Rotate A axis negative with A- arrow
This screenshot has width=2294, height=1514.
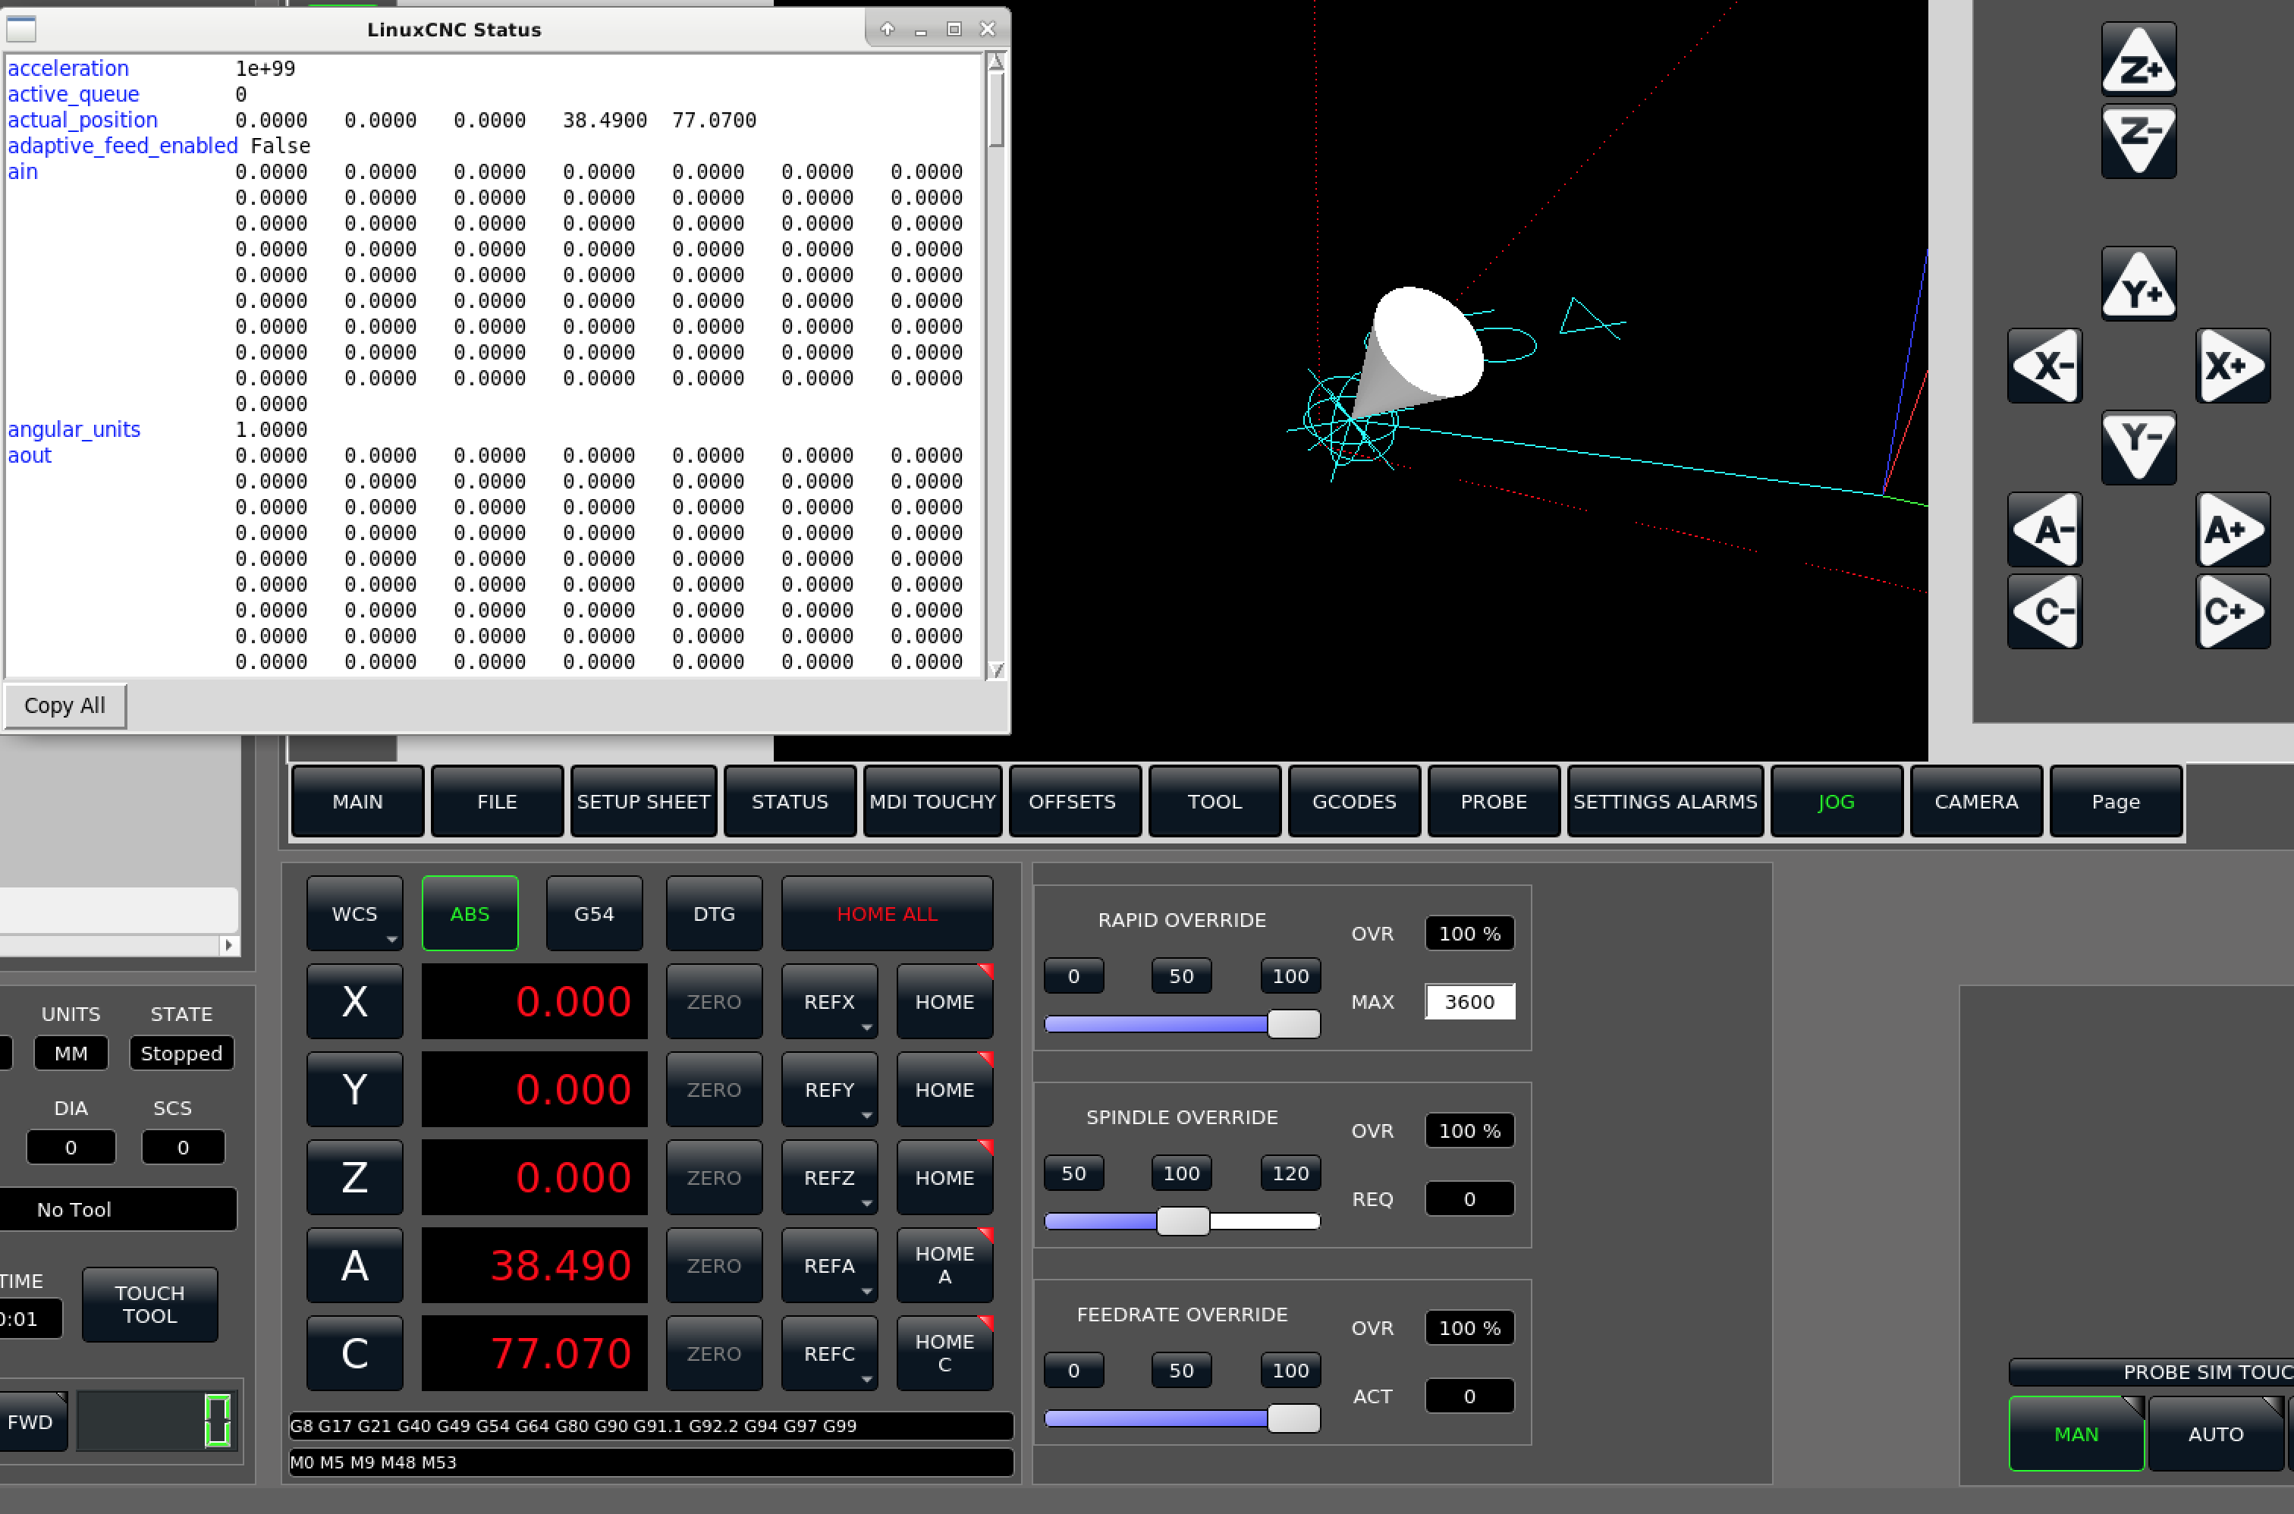point(2044,529)
